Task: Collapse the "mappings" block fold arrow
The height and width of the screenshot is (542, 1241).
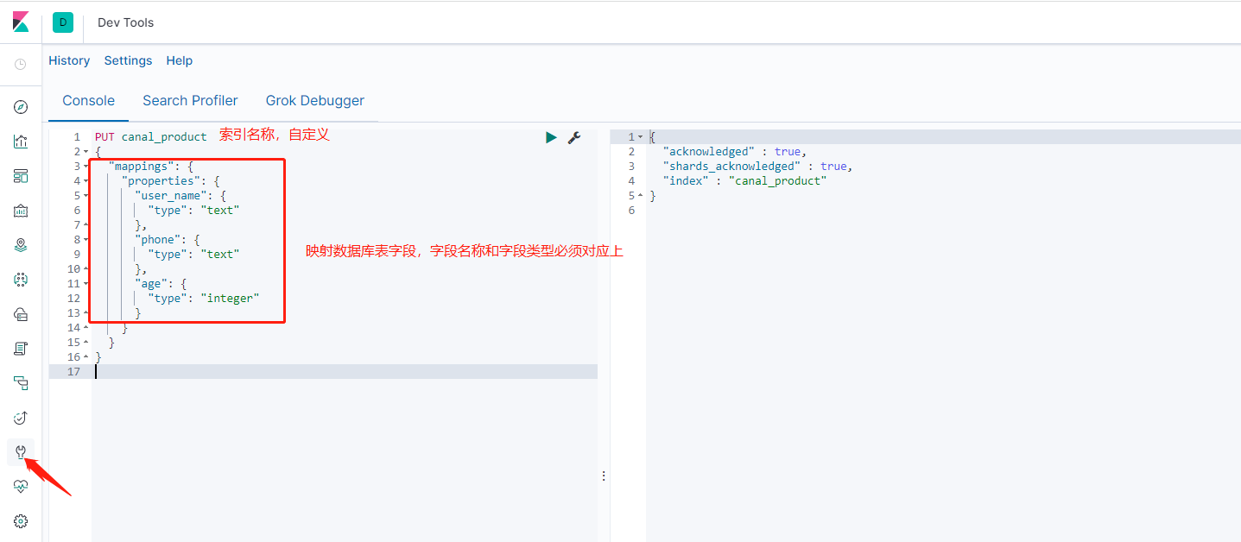Action: click(85, 167)
